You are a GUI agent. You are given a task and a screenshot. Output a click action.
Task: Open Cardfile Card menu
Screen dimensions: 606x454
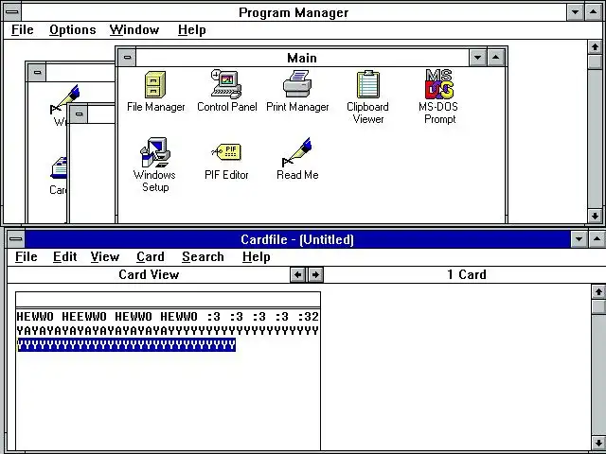click(151, 256)
